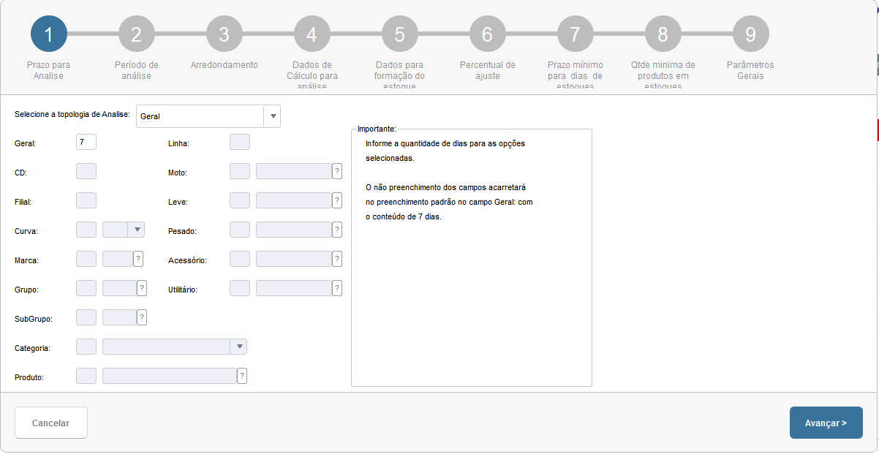
Task: Go to step 1 Prazo para Analise
Action: tap(49, 34)
